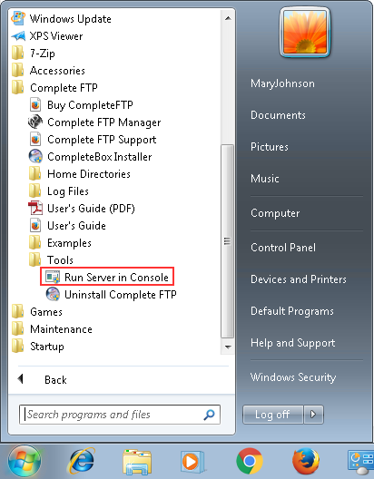The height and width of the screenshot is (479, 374).
Task: Click the XPS Viewer paper-plane icon
Action: 18,36
